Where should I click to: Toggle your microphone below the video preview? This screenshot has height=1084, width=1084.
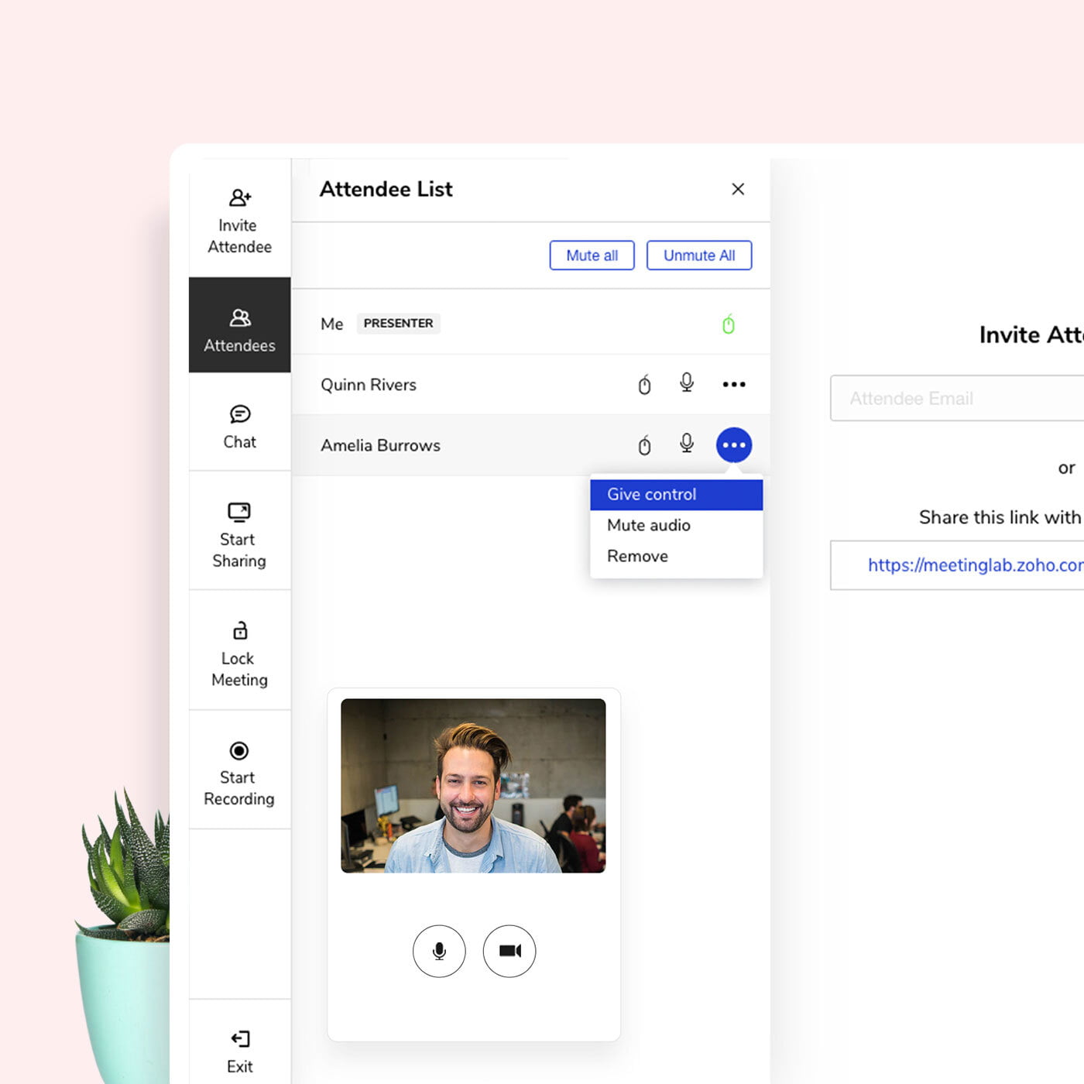point(439,951)
